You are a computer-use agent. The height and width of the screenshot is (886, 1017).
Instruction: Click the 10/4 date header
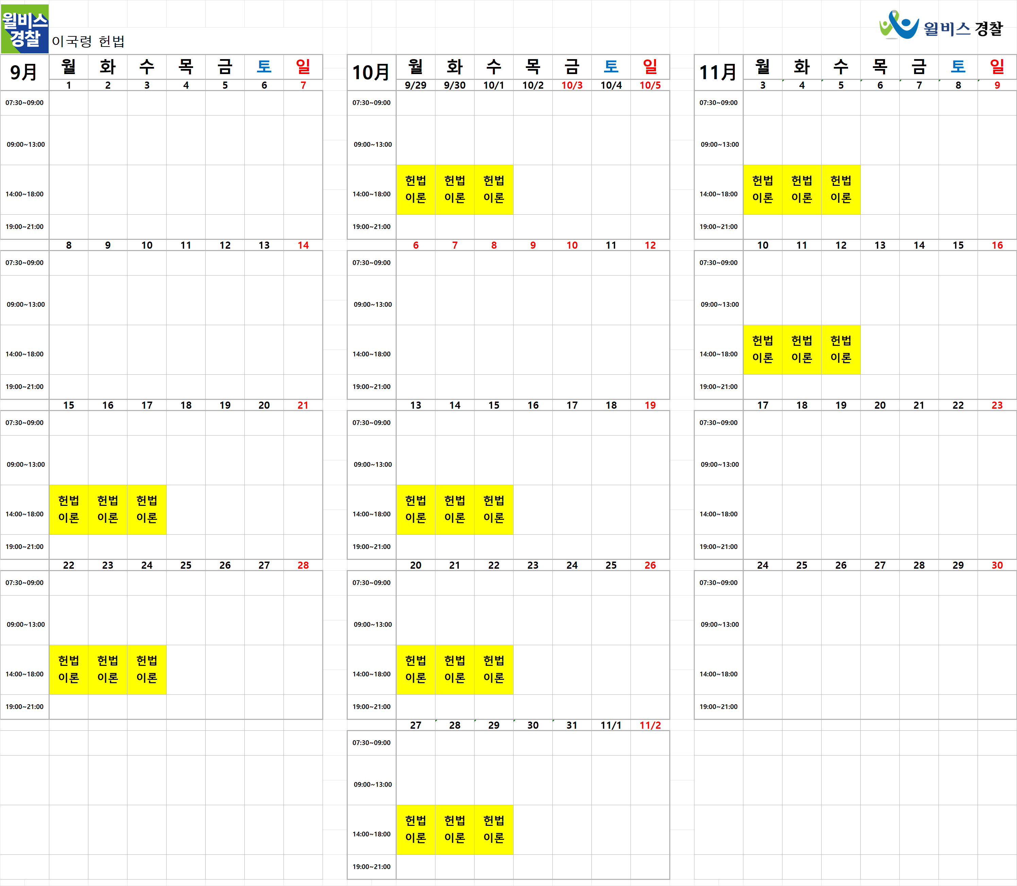coord(611,85)
